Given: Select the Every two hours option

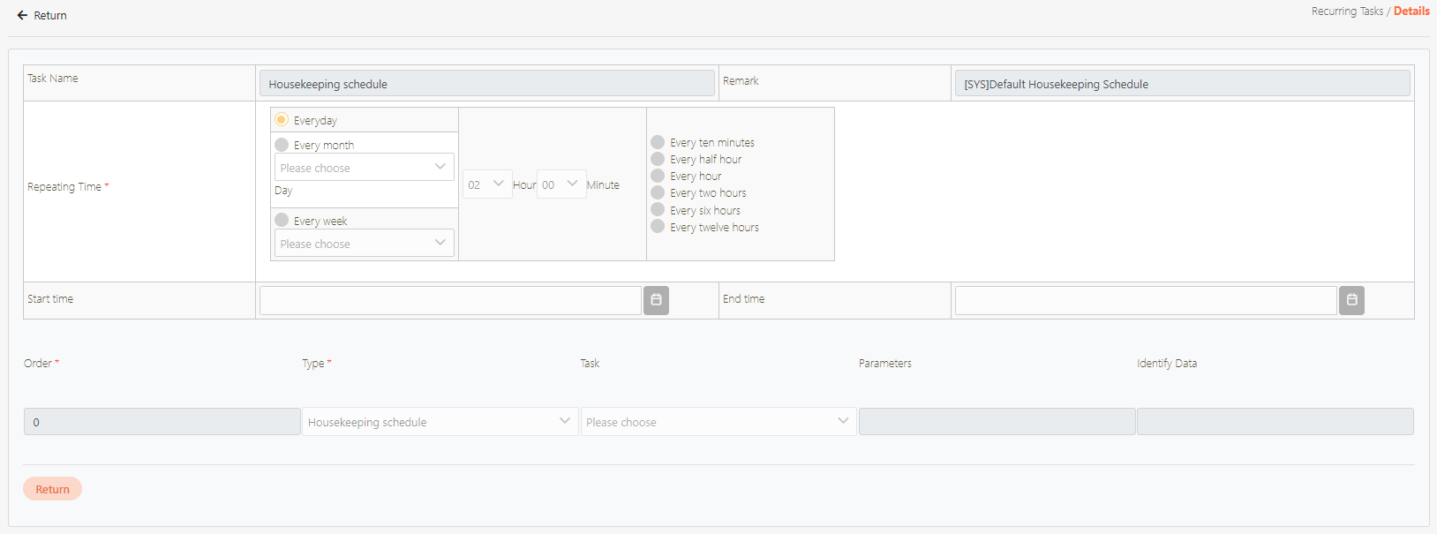Looking at the screenshot, I should pos(658,192).
